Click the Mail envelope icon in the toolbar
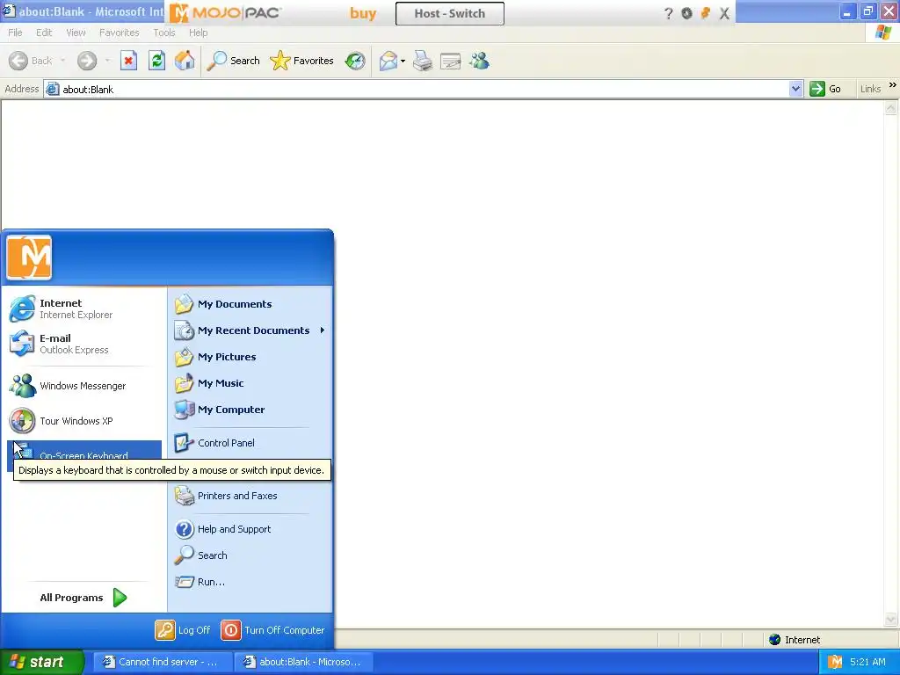This screenshot has height=675, width=900. click(388, 61)
